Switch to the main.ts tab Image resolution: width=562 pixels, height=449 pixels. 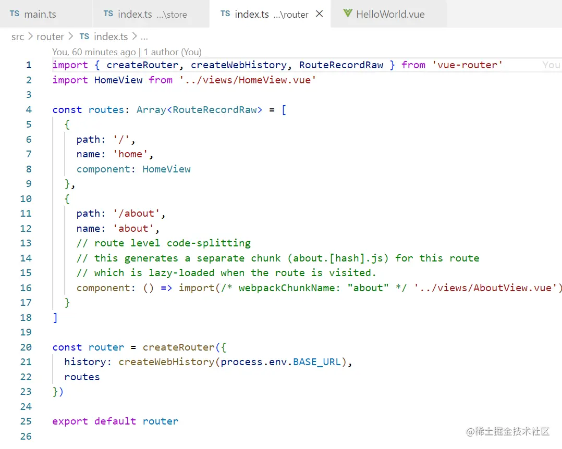tap(46, 14)
